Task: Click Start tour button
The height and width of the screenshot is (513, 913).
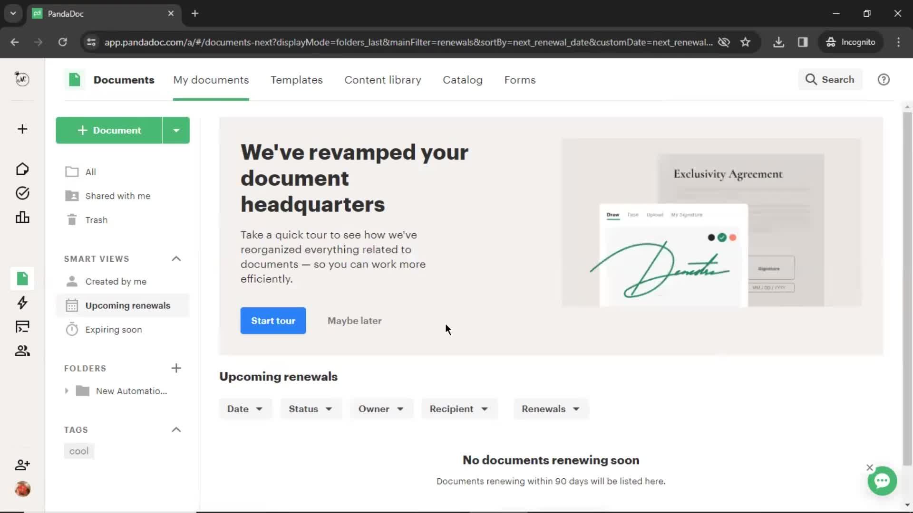Action: pyautogui.click(x=273, y=321)
